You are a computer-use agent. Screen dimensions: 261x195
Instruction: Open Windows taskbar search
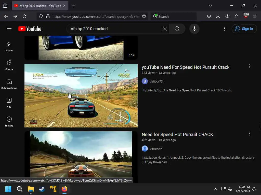coord(19,189)
